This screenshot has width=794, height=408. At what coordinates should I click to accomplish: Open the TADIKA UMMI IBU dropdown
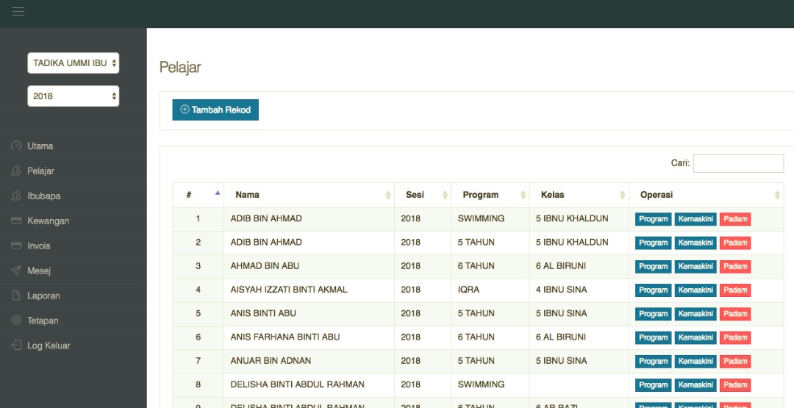point(74,63)
